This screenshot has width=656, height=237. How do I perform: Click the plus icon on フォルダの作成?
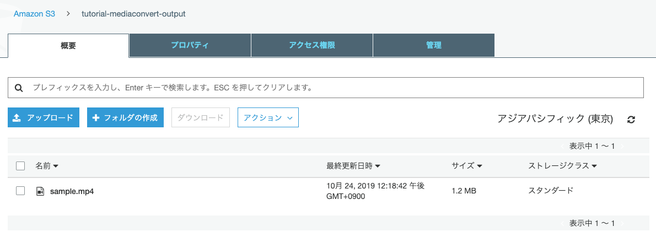click(x=95, y=118)
